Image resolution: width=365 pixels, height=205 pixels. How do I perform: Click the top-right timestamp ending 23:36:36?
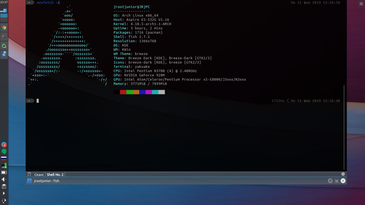coord(315,3)
